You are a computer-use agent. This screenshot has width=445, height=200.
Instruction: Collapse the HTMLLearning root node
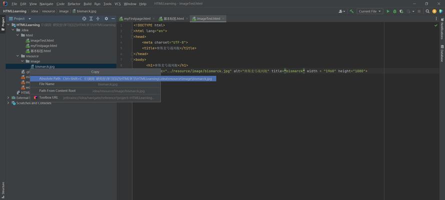pyautogui.click(x=8, y=25)
